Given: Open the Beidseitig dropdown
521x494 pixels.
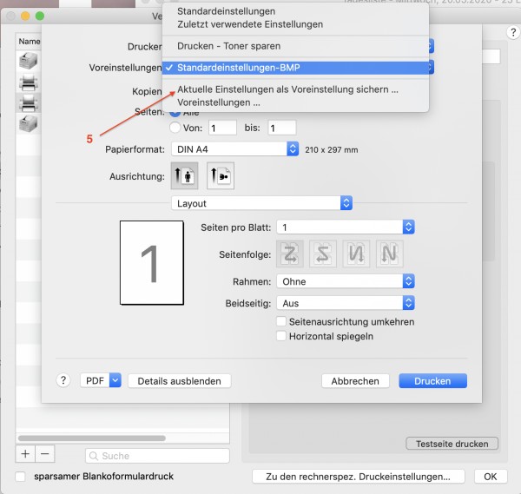Looking at the screenshot, I should [x=346, y=303].
